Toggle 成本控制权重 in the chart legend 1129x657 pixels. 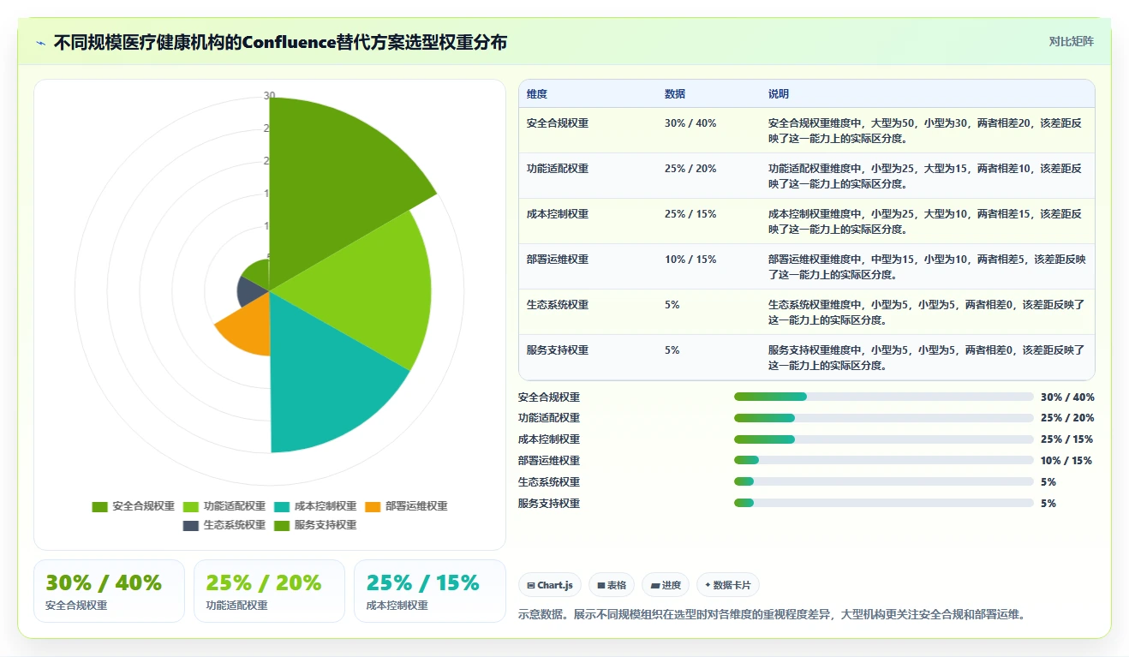pos(315,506)
